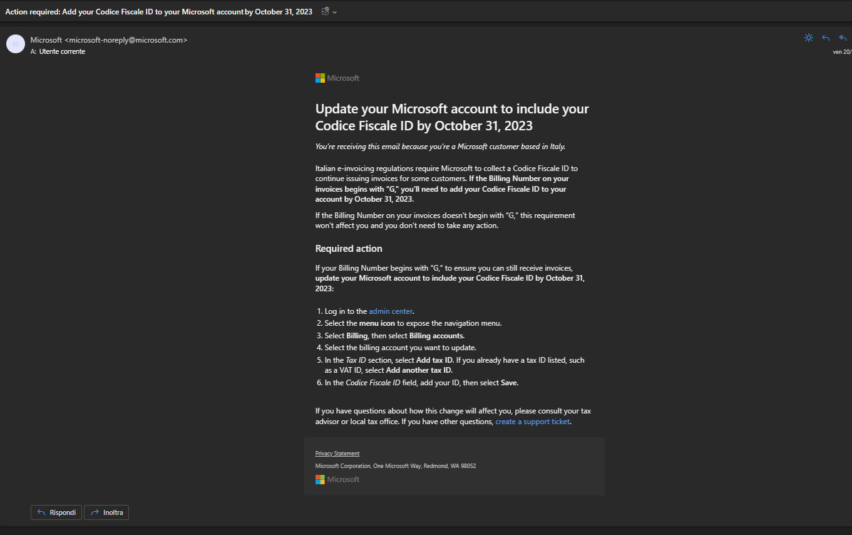852x535 pixels.
Task: Click the Required action heading
Action: [x=349, y=249]
